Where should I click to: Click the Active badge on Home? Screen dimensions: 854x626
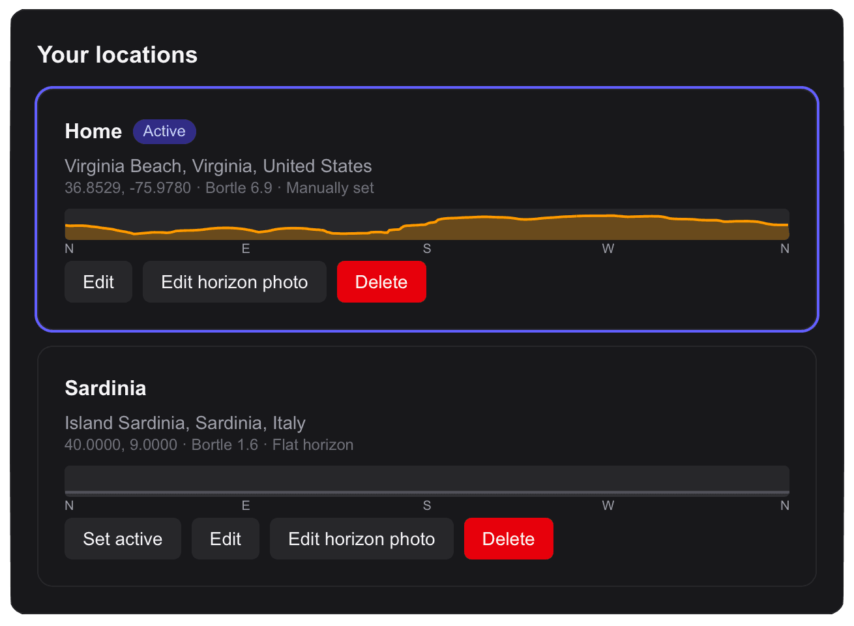pyautogui.click(x=164, y=131)
